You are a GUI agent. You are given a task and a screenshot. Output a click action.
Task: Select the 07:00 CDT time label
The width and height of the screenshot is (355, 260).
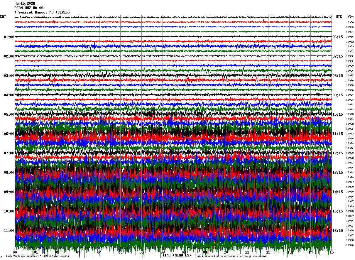click(x=9, y=153)
